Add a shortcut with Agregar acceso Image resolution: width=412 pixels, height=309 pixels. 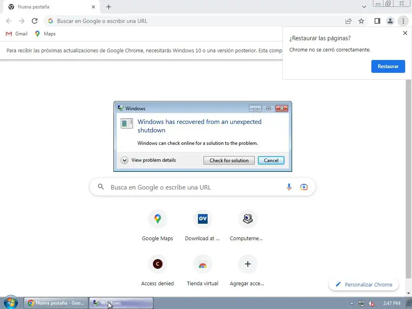(247, 271)
